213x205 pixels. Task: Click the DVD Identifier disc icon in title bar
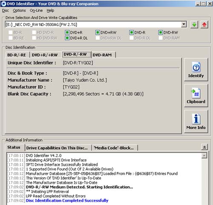point(3,4)
